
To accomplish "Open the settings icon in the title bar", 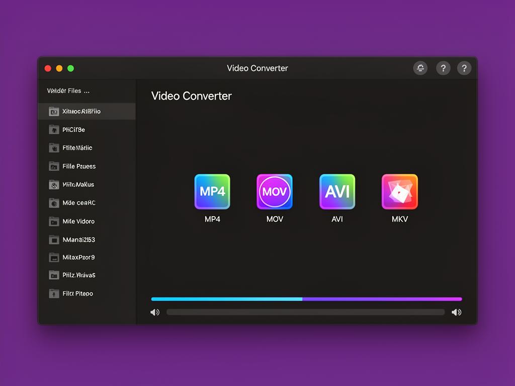I will (x=420, y=68).
